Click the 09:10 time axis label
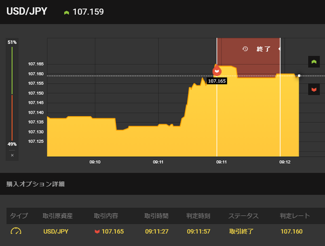Viewport: 325px width, 246px height. [x=95, y=162]
